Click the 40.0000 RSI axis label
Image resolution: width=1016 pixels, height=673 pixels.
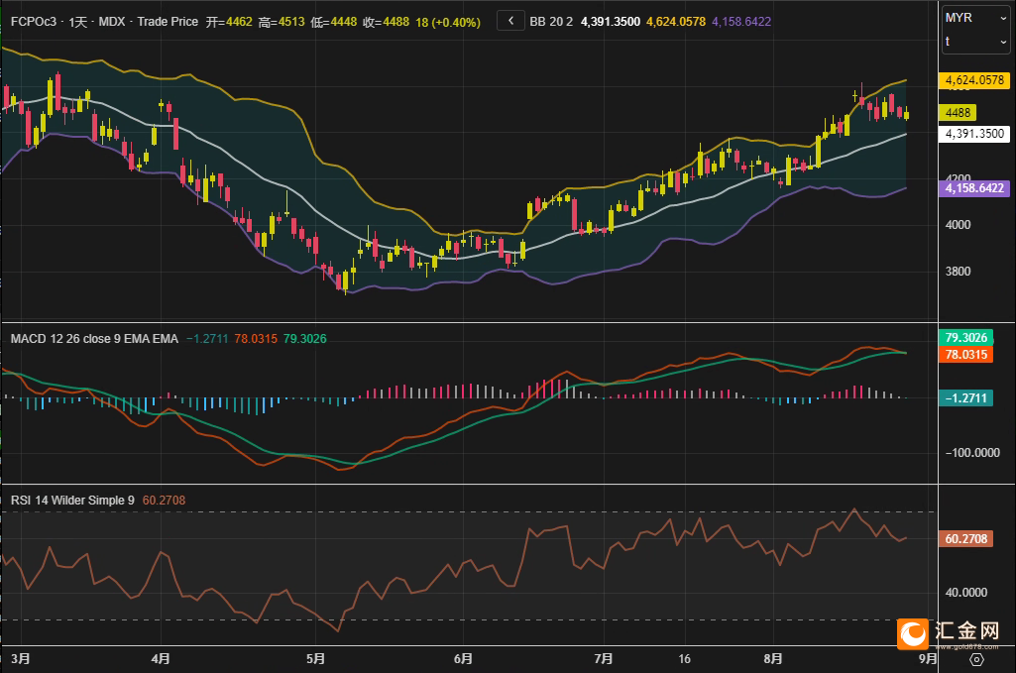click(966, 592)
